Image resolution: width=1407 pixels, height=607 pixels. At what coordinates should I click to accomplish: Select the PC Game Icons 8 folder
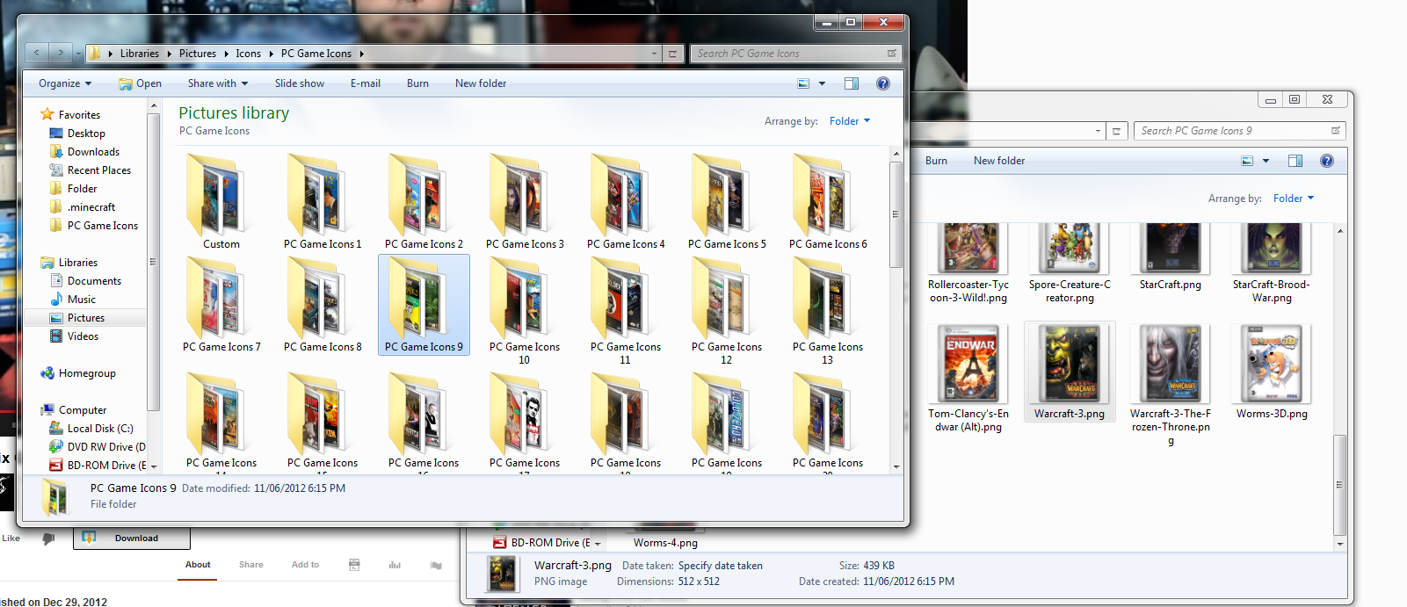(x=323, y=305)
